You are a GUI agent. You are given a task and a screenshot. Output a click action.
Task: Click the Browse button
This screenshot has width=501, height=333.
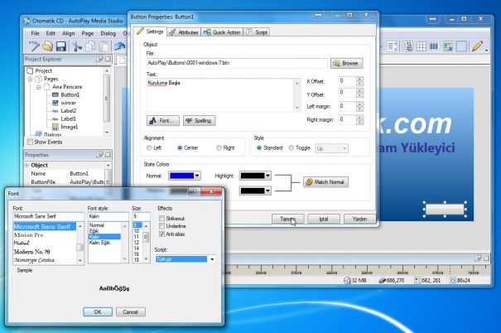pyautogui.click(x=346, y=63)
